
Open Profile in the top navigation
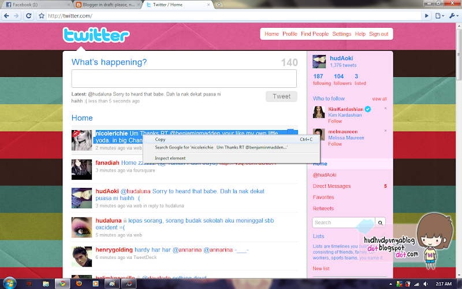(x=290, y=34)
